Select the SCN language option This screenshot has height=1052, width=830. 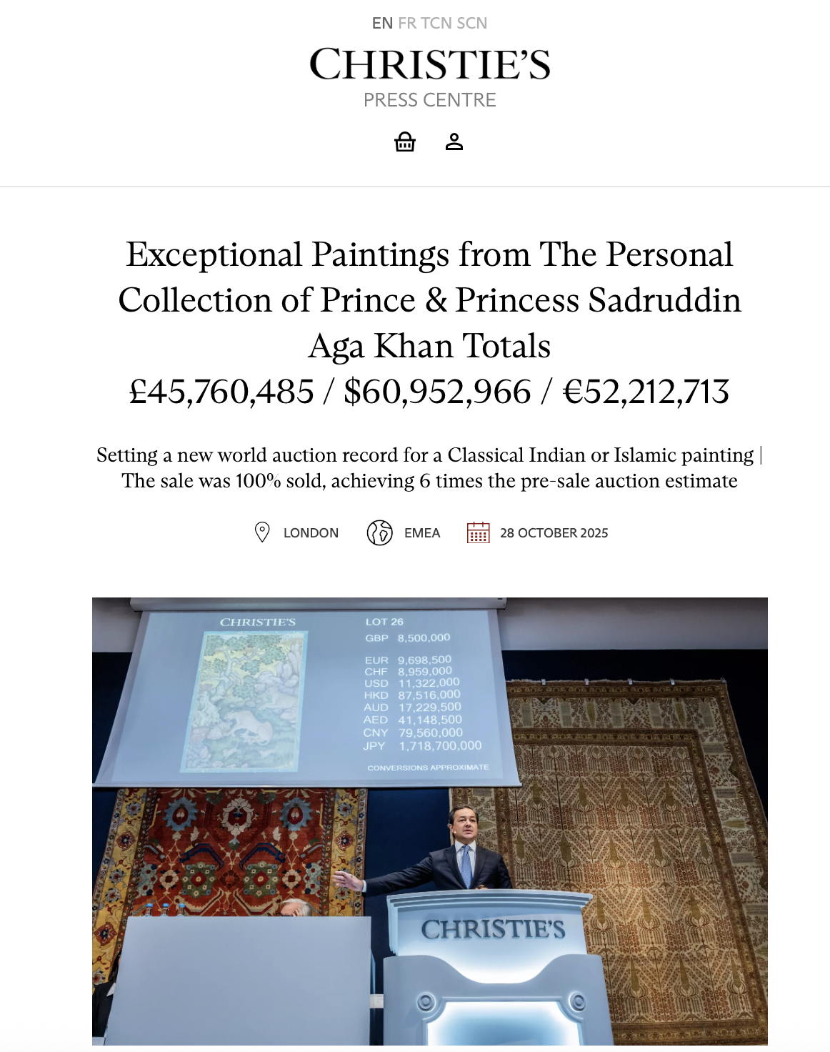click(x=471, y=23)
